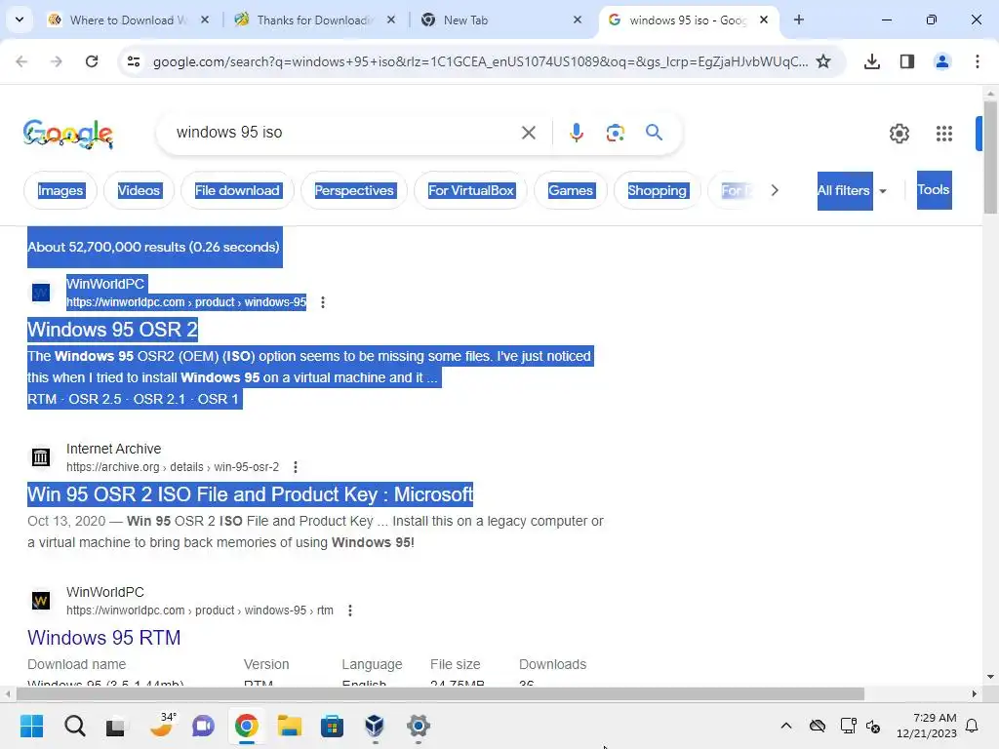This screenshot has width=999, height=749.
Task: Switch to 'Thanks for Downloading' tab
Action: coord(315,20)
